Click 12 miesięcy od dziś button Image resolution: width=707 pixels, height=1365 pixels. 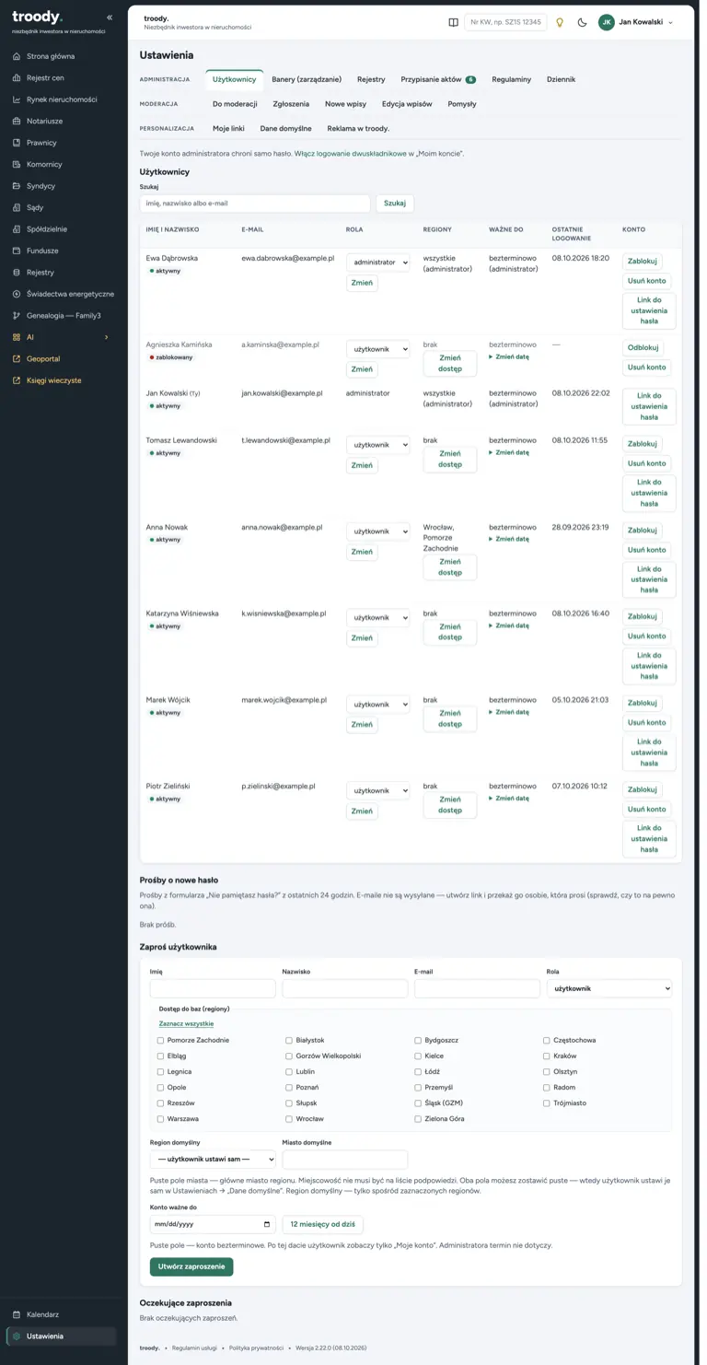pyautogui.click(x=323, y=1224)
